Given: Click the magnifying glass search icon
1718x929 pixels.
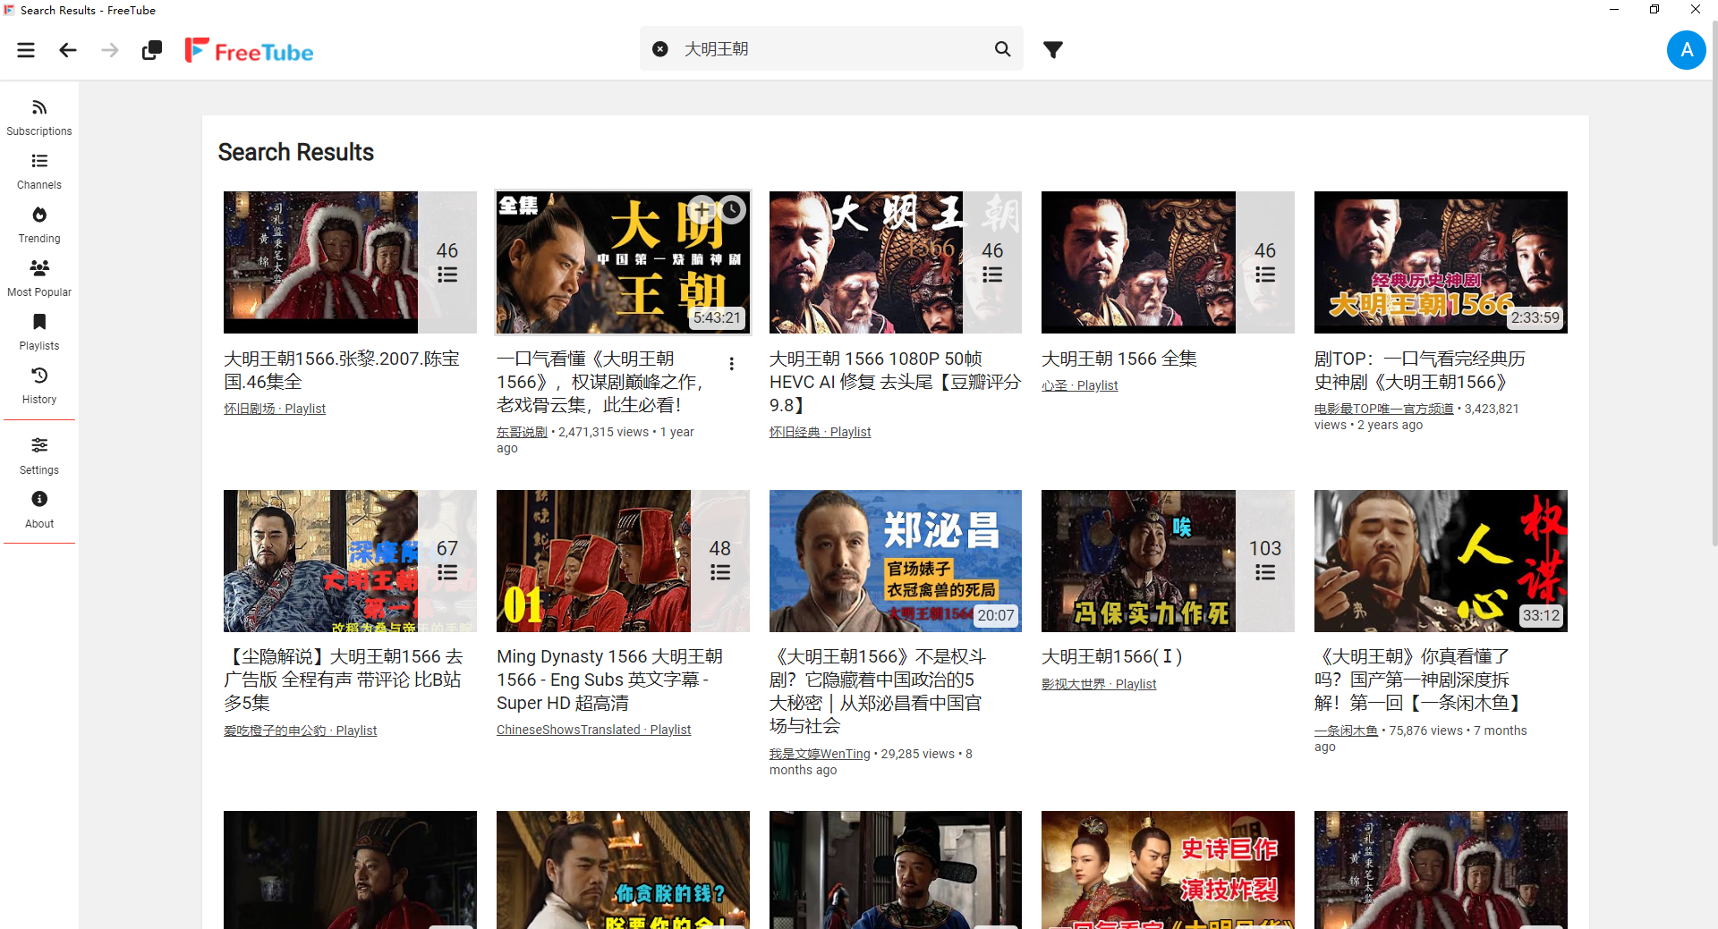Looking at the screenshot, I should tap(1003, 49).
